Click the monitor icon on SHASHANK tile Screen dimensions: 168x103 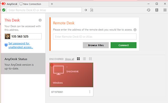point(58,70)
